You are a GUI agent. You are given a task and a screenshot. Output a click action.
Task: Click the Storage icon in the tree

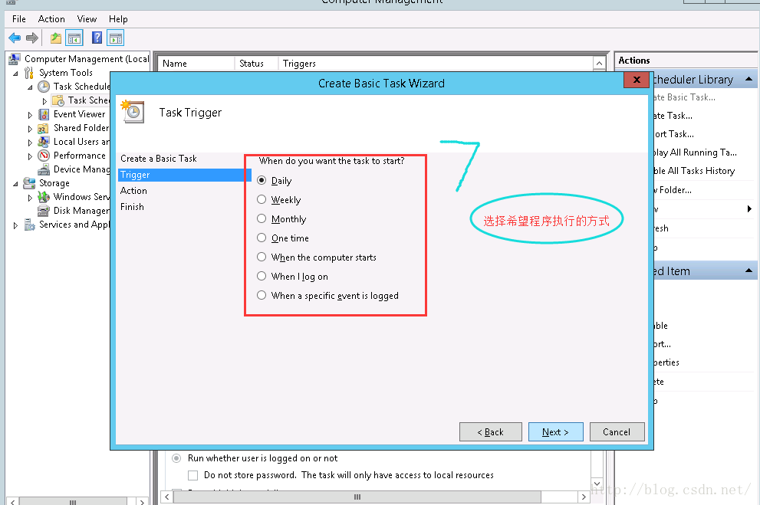click(x=29, y=183)
